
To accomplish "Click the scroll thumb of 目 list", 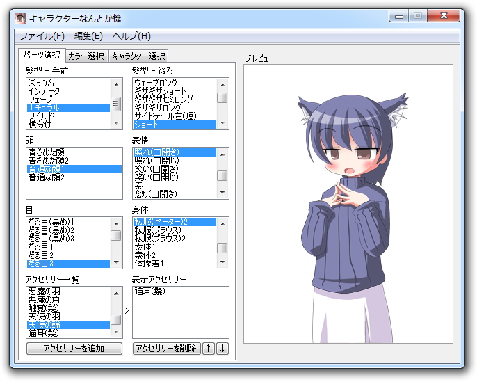I will coord(116,235).
